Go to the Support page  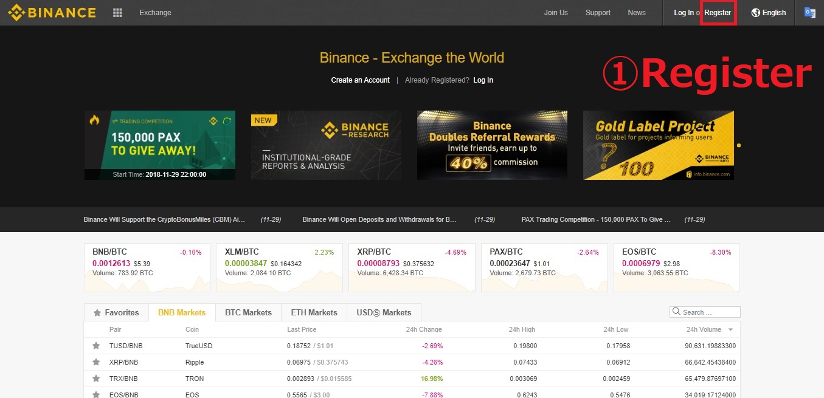(x=598, y=13)
